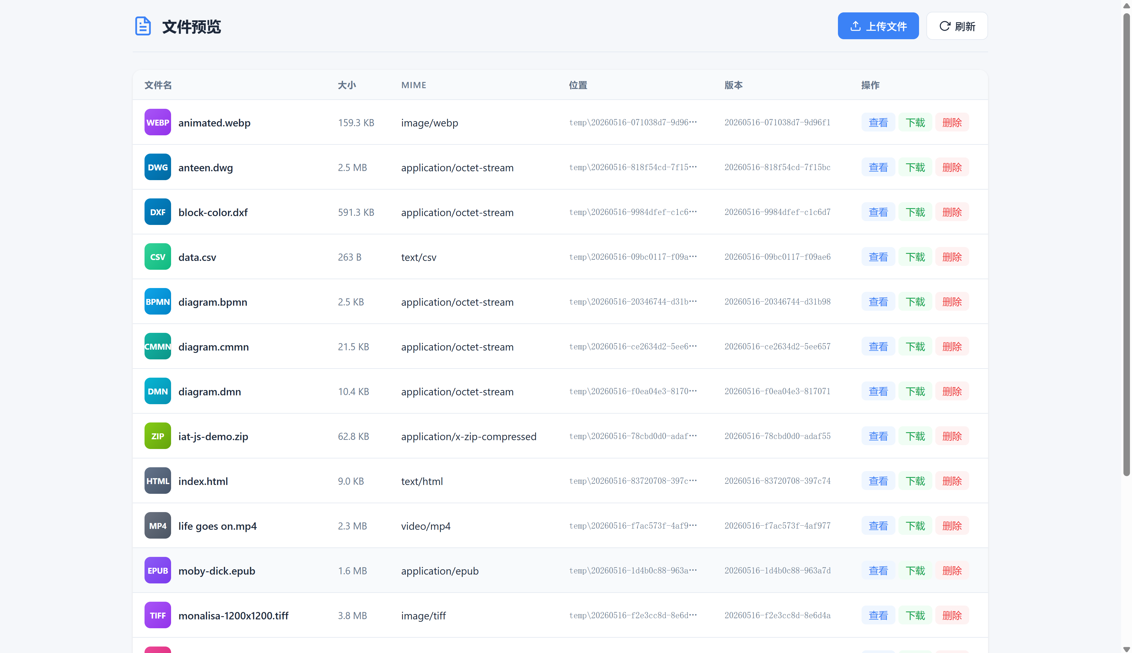Click the 文件名 column header
The height and width of the screenshot is (653, 1132).
[x=158, y=85]
